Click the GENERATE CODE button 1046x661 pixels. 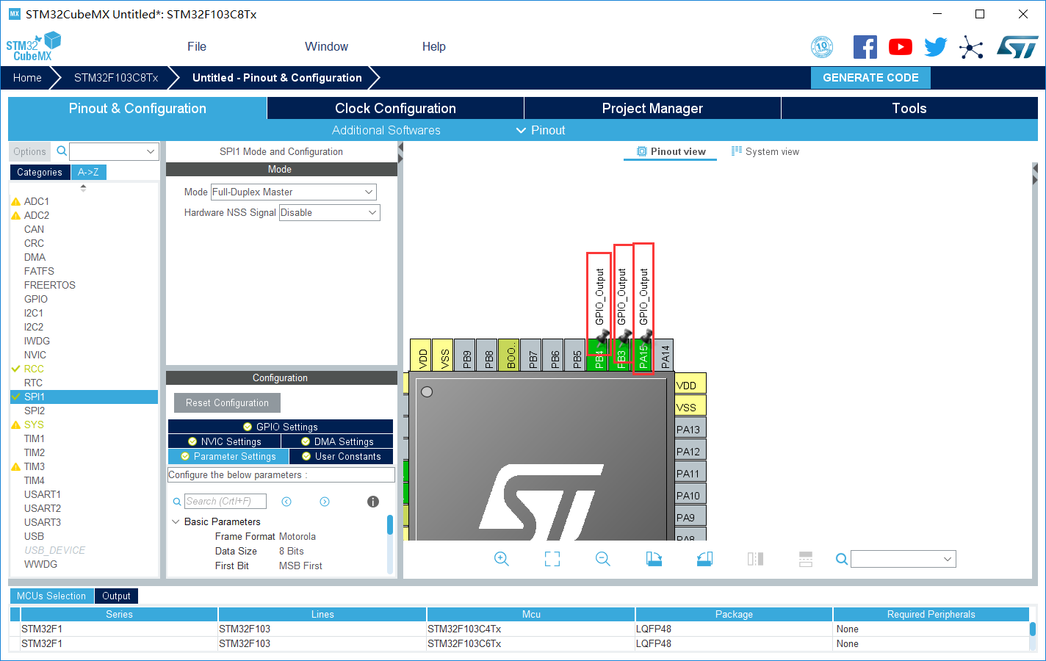[x=870, y=78]
